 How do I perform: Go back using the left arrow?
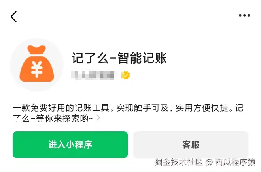click(x=14, y=17)
